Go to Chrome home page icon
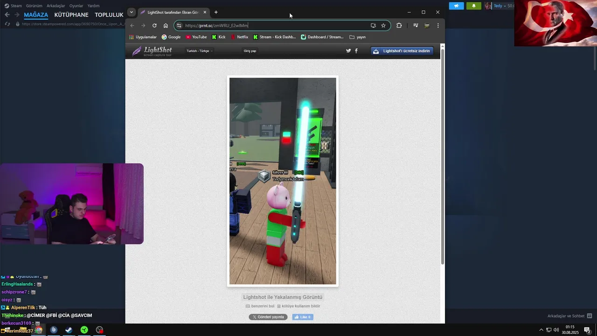Image resolution: width=597 pixels, height=336 pixels. (166, 26)
